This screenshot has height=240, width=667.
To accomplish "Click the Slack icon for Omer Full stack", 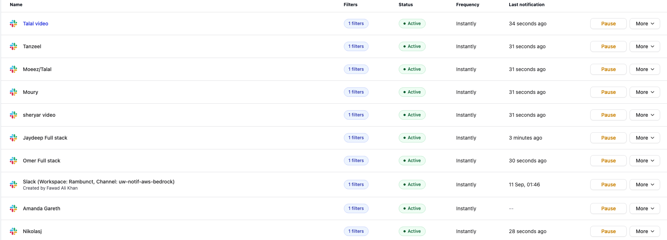I will pyautogui.click(x=13, y=161).
